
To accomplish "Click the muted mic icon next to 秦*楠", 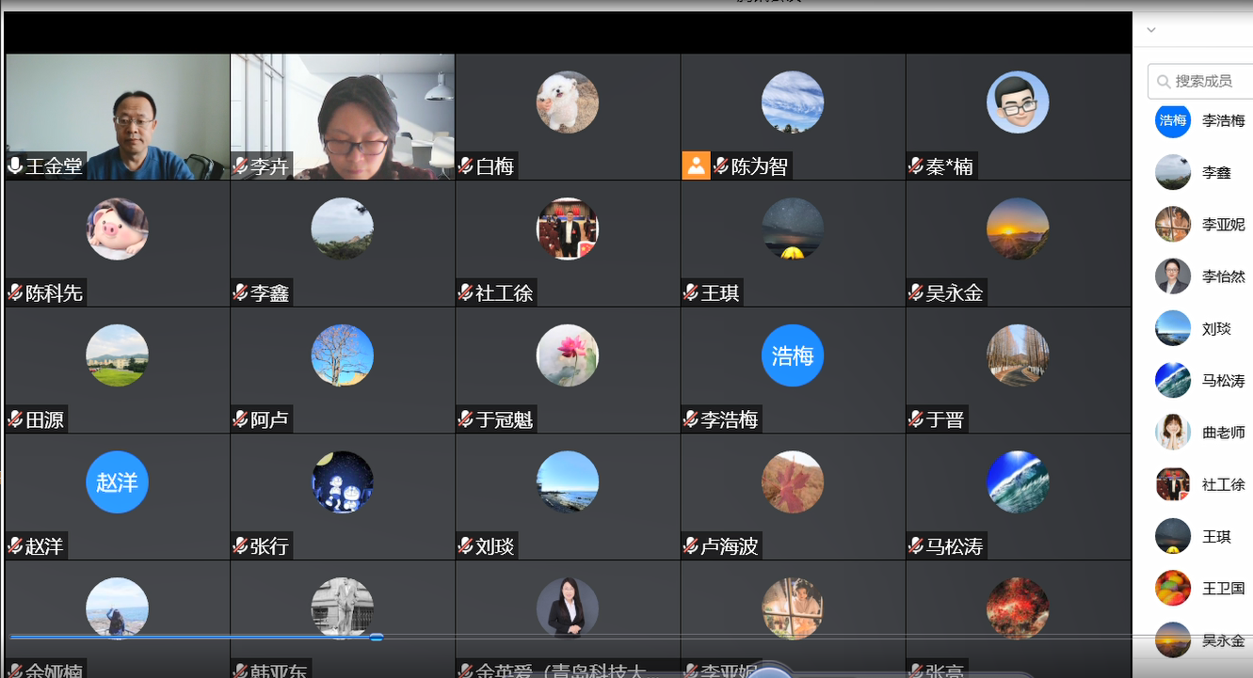I will (916, 166).
